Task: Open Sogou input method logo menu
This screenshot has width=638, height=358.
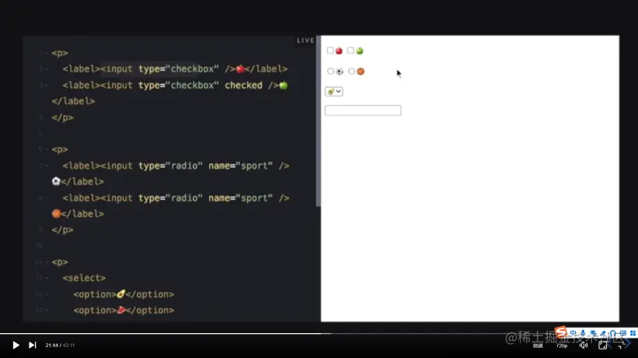Action: [x=562, y=332]
